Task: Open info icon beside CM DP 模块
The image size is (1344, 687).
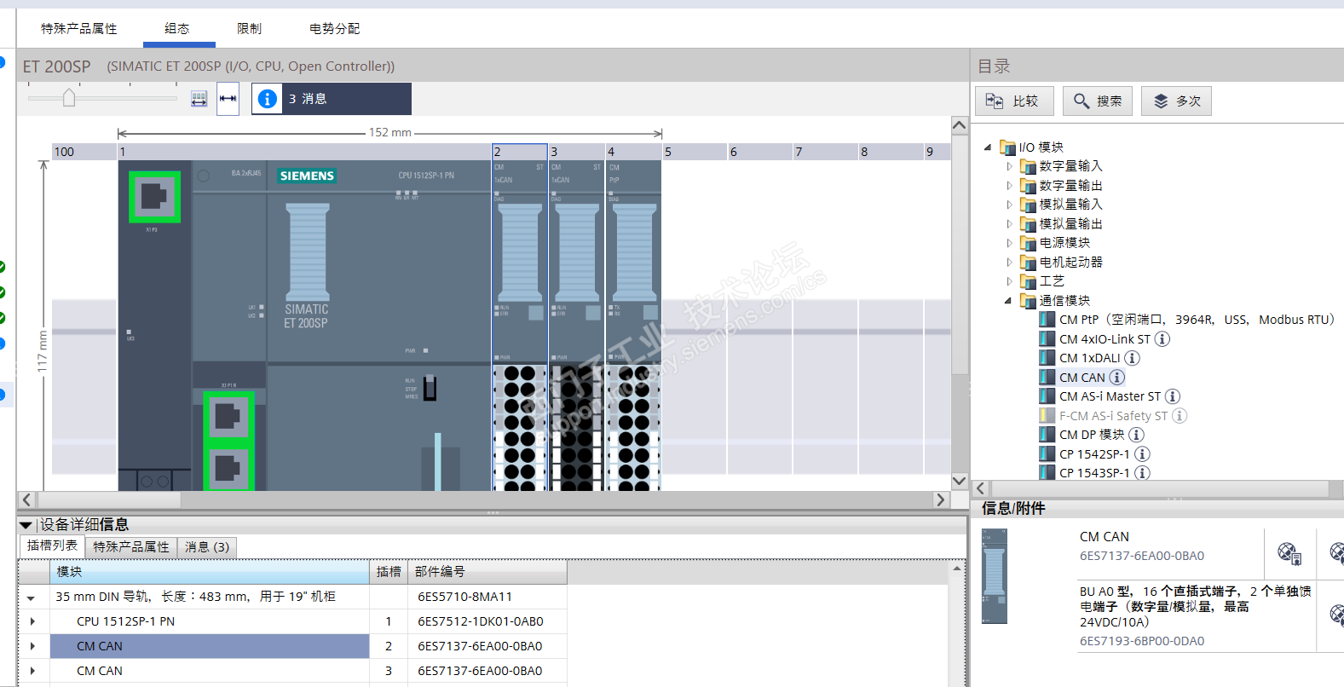Action: tap(1136, 435)
